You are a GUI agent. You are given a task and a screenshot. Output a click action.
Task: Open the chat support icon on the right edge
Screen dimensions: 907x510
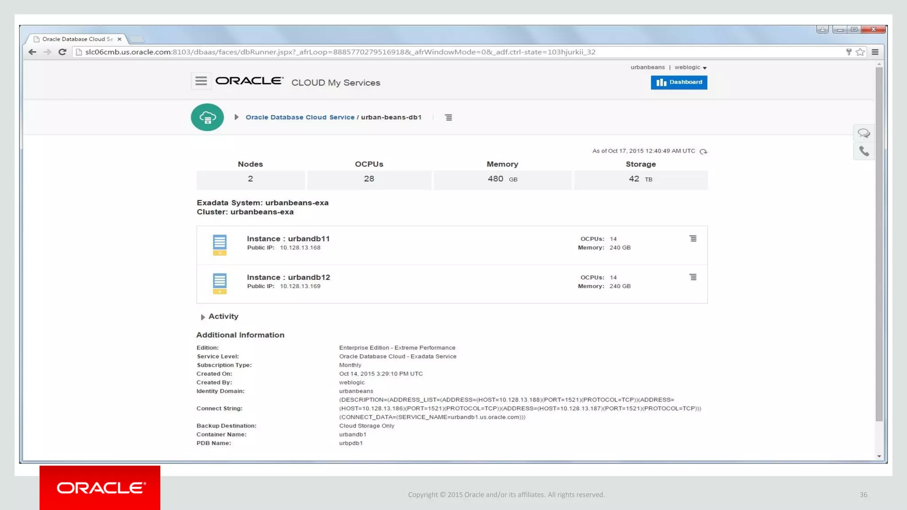coord(864,133)
